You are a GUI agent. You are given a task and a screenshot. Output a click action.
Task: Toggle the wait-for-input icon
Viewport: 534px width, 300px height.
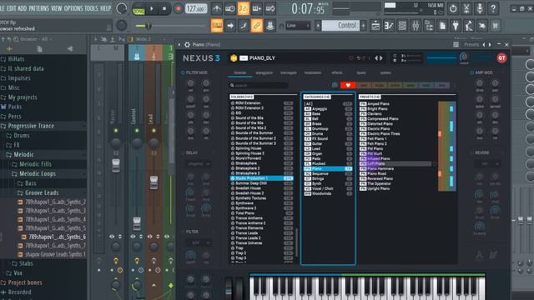(230, 8)
